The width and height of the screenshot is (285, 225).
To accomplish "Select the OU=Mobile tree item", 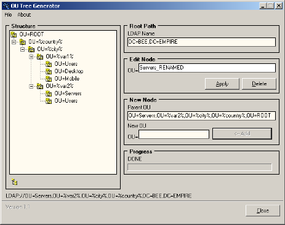I will pyautogui.click(x=67, y=79).
